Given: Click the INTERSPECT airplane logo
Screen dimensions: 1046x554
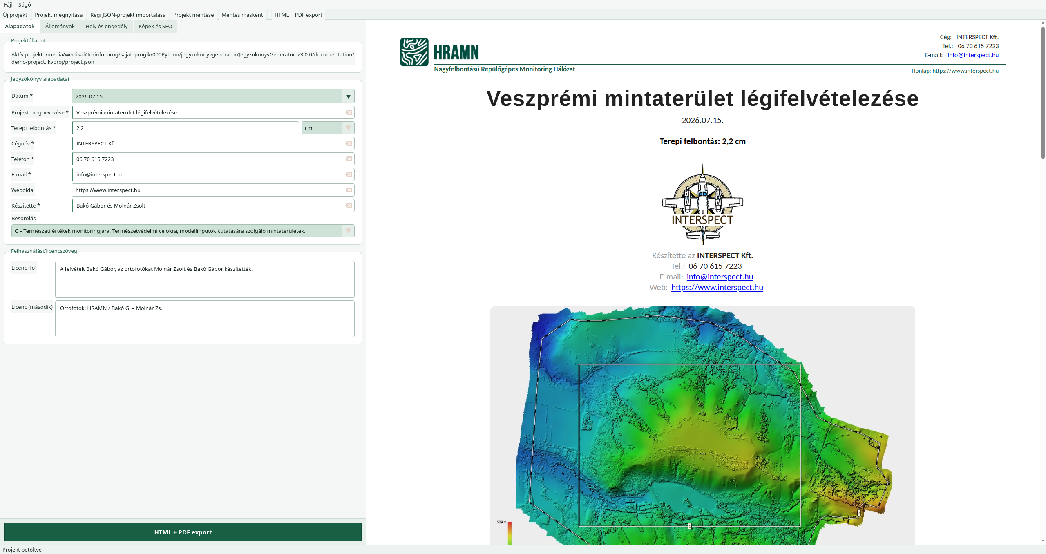Looking at the screenshot, I should [x=702, y=204].
